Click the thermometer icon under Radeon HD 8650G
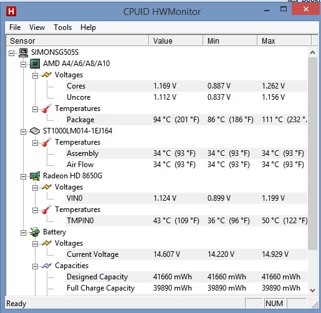Screen dimensions: 321x313 (47, 209)
